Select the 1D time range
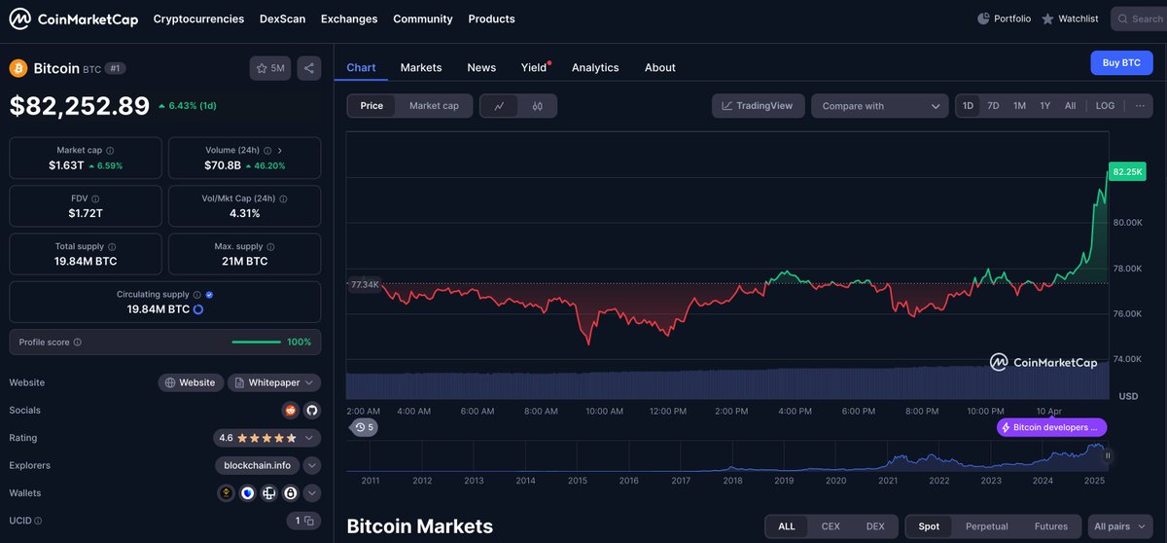Screen dimensions: 1167x543 (x=968, y=106)
